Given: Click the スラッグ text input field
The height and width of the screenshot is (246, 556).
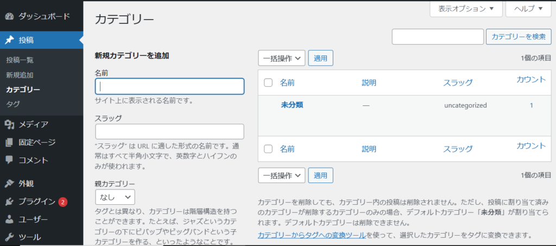Looking at the screenshot, I should [169, 131].
